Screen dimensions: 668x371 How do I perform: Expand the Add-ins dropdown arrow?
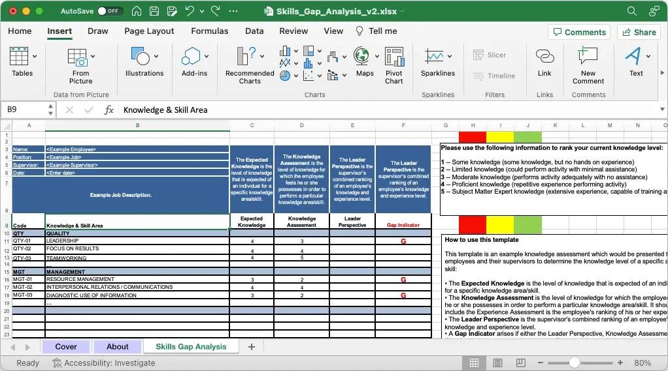coord(207,56)
